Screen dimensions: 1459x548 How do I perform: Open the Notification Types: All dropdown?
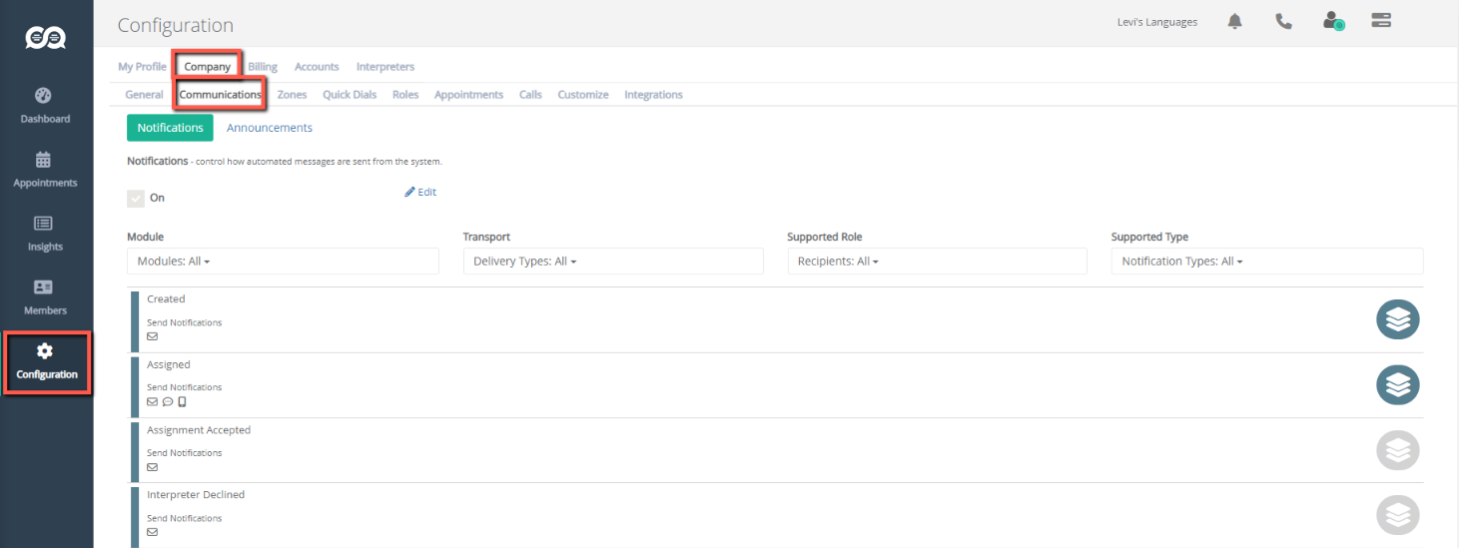(1267, 262)
